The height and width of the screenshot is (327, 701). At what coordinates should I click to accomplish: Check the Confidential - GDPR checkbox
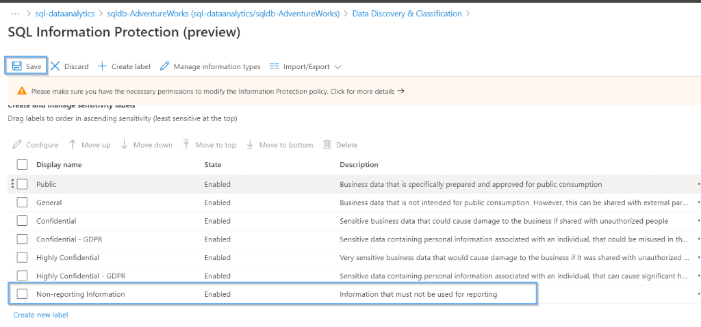click(x=22, y=239)
